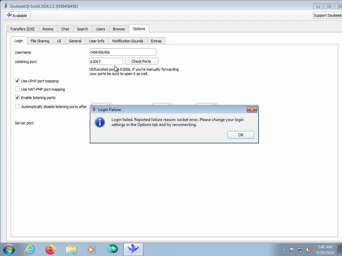Image resolution: width=342 pixels, height=256 pixels.
Task: Go to the Extras sub-tab
Action: 156,41
